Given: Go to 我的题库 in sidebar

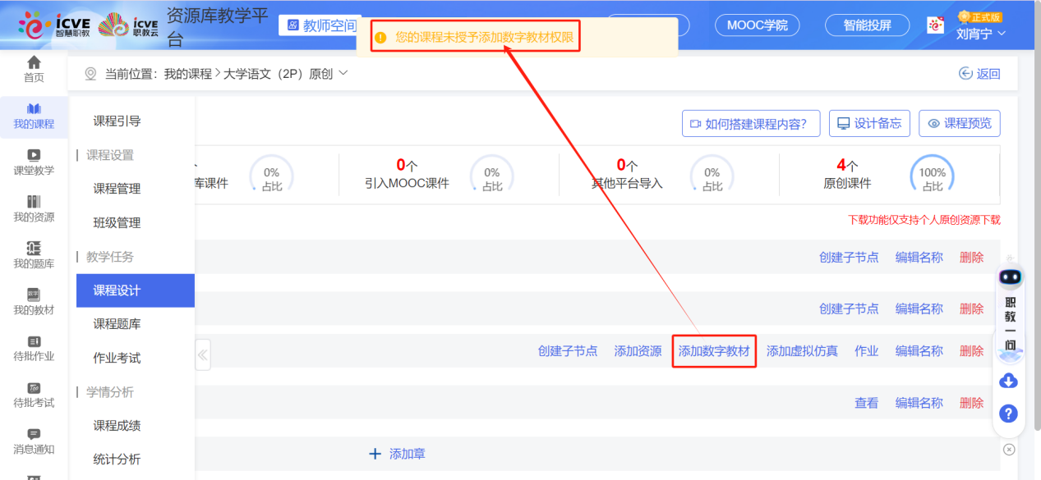Looking at the screenshot, I should click(x=34, y=255).
